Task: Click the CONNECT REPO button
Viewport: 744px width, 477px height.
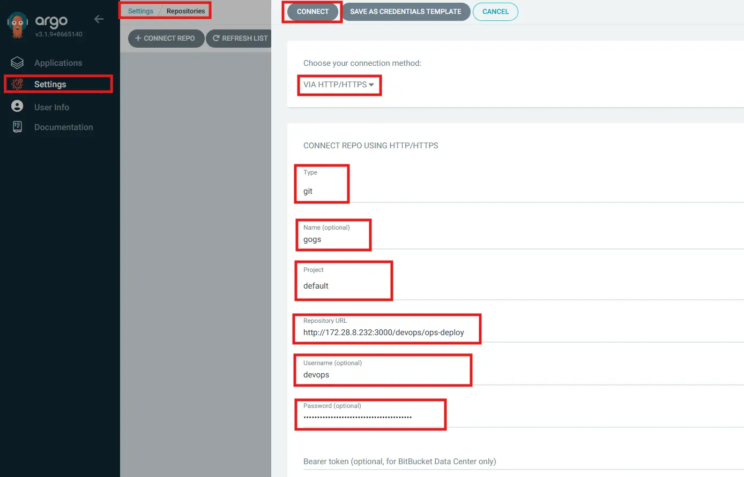Action: (166, 38)
